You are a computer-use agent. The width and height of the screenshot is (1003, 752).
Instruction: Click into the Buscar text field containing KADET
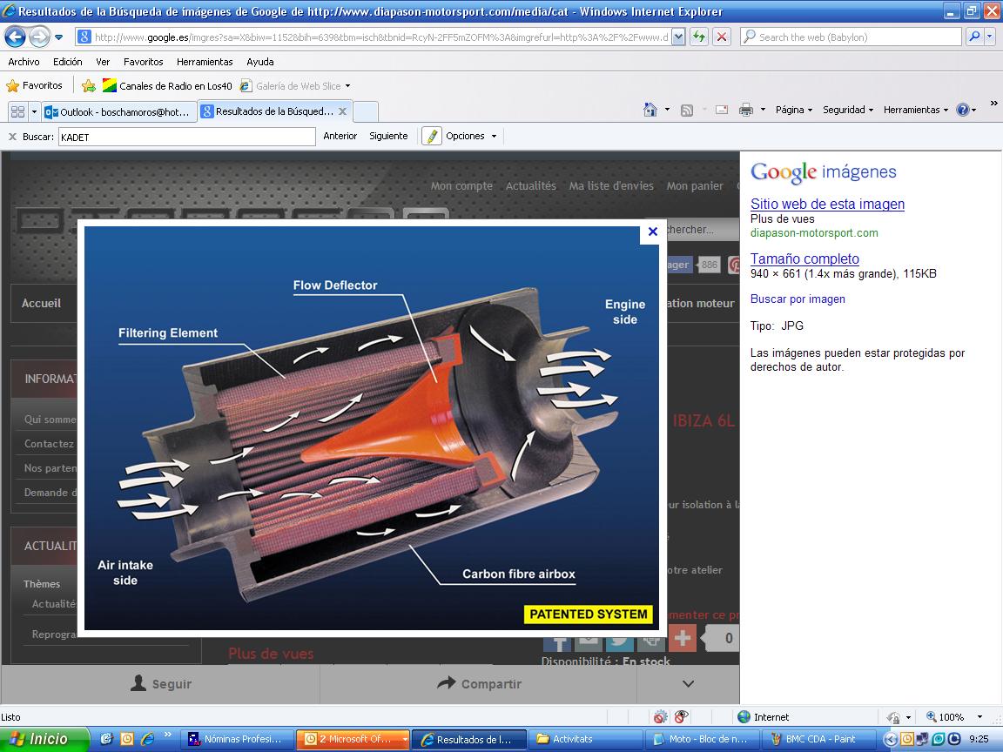[186, 137]
